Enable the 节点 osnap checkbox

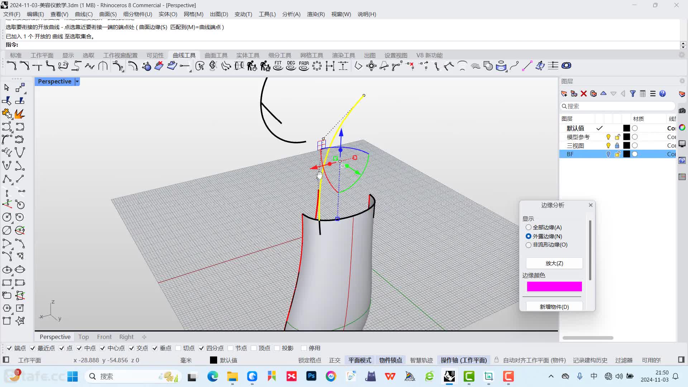(x=230, y=348)
